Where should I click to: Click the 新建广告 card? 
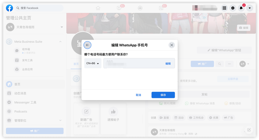click(x=86, y=119)
